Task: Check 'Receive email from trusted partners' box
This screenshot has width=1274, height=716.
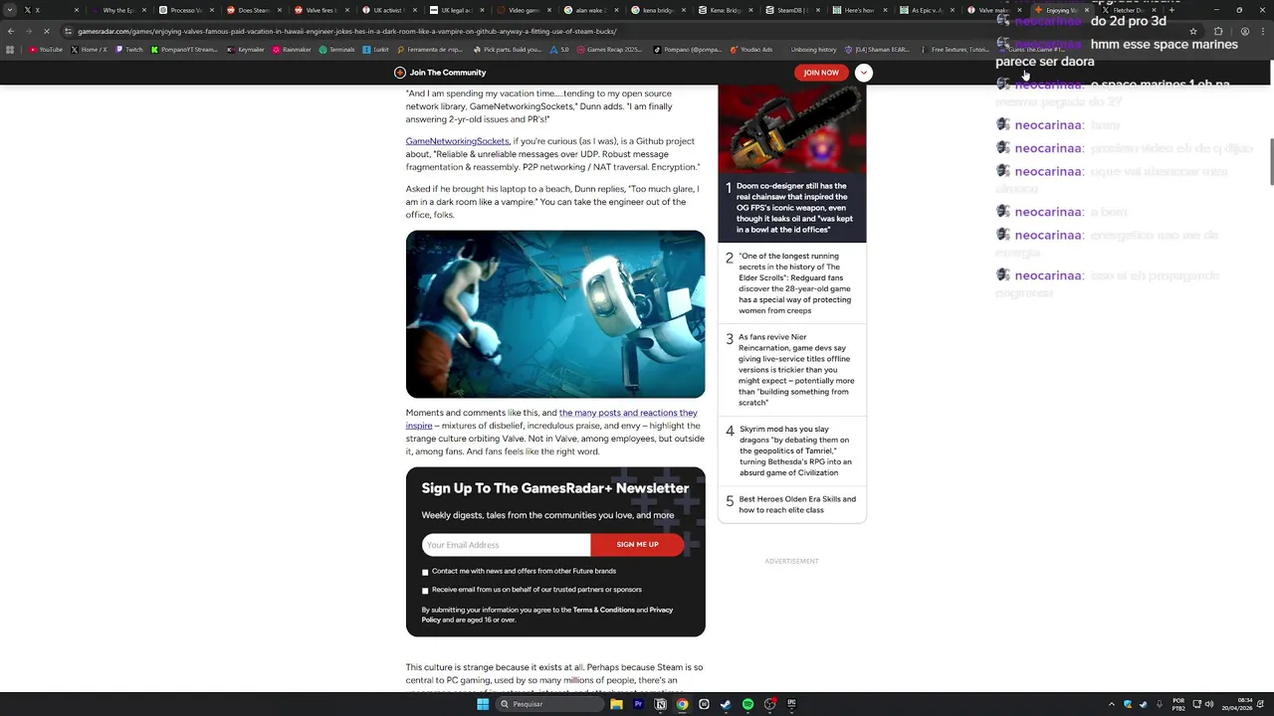Action: pos(425,590)
